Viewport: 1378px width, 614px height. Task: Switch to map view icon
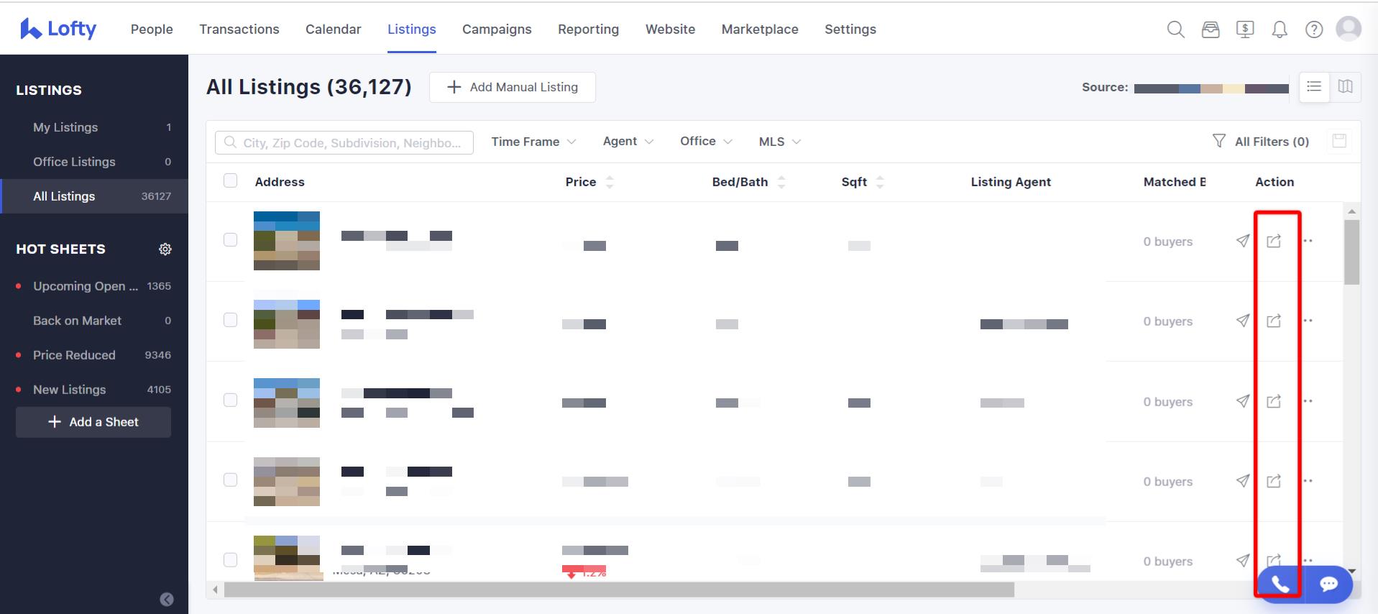click(1345, 87)
